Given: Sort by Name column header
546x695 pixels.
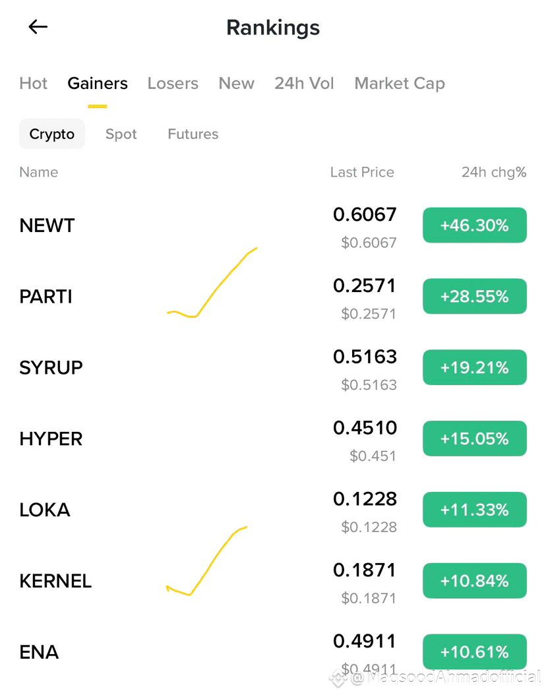Looking at the screenshot, I should tap(38, 172).
